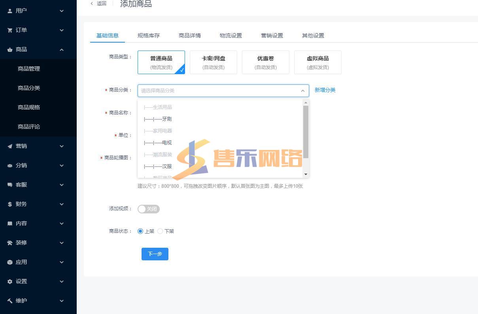Toggle the 添加视频 switch
Viewport: 478px width, 314px height.
click(149, 209)
